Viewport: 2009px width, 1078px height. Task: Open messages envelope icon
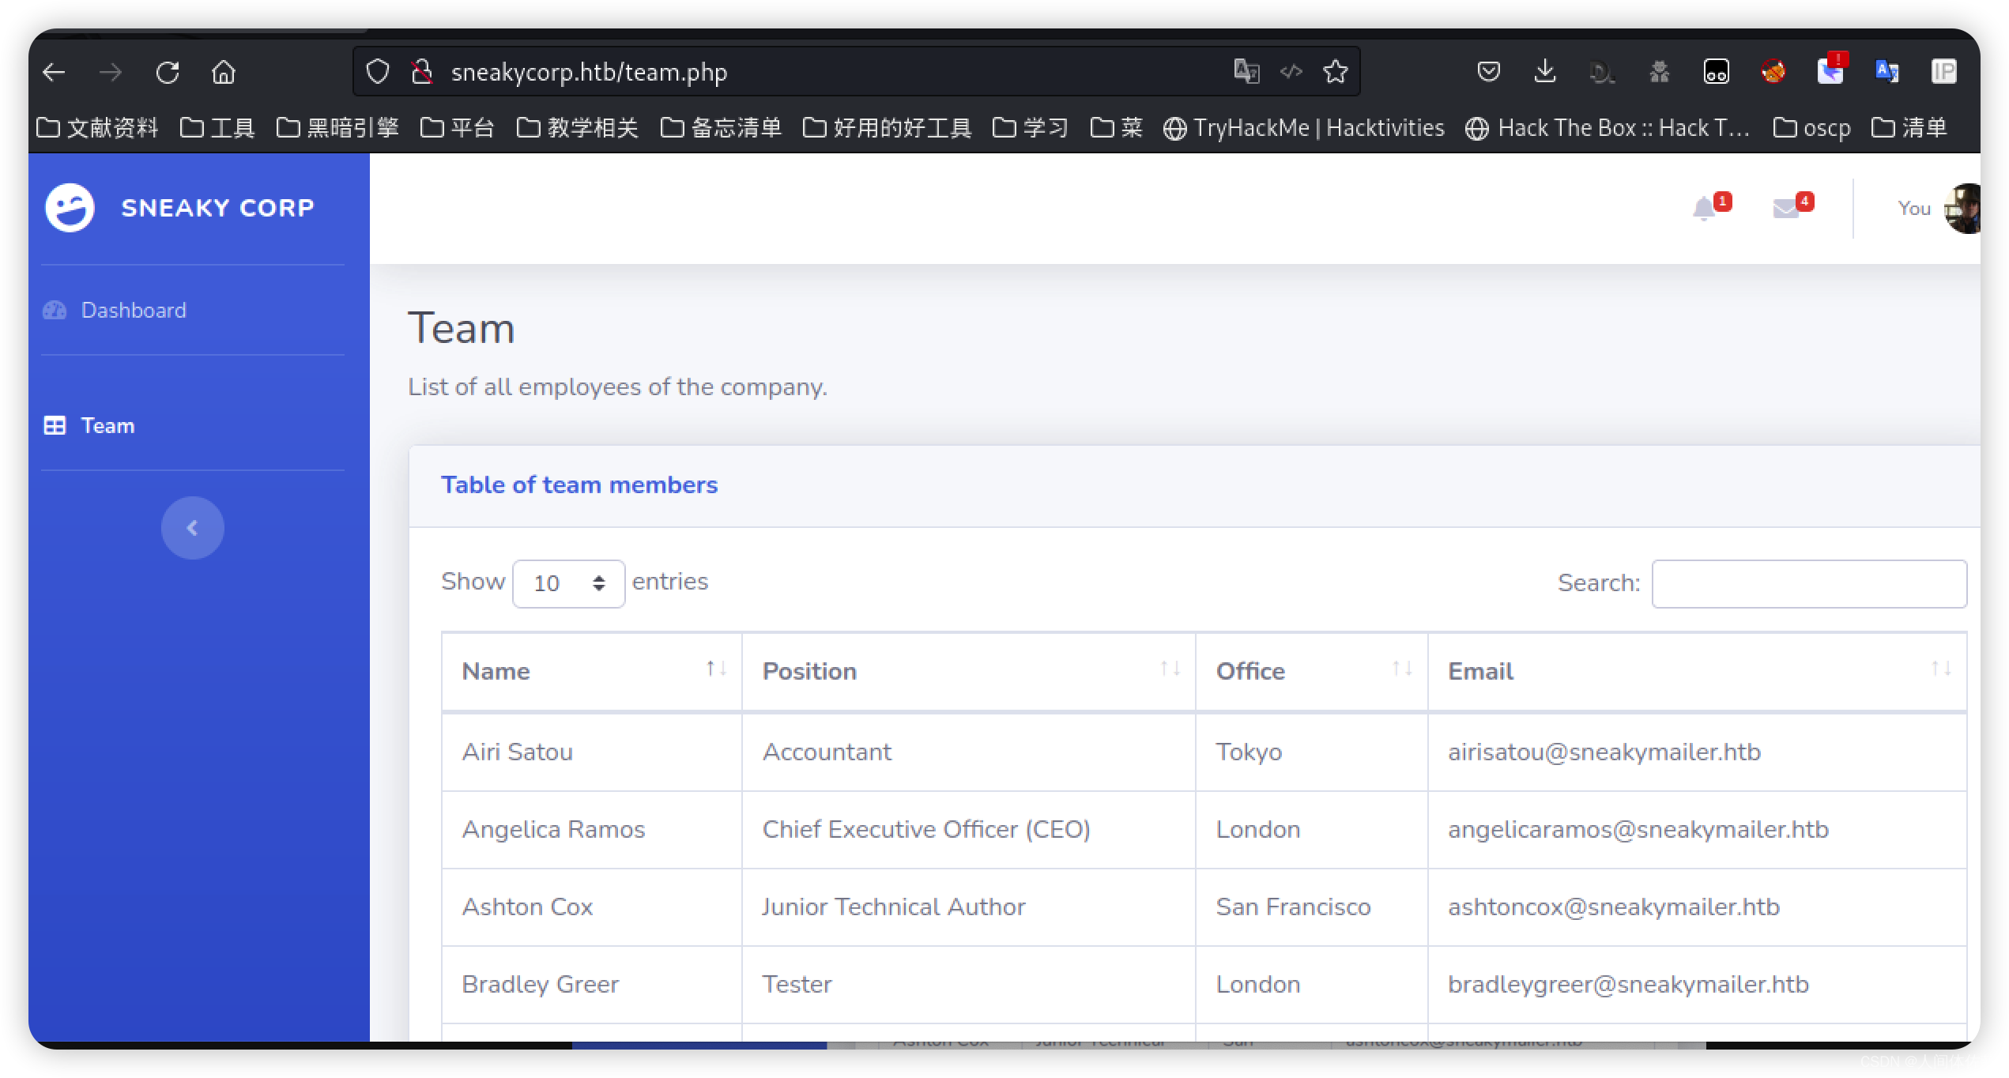point(1786,209)
